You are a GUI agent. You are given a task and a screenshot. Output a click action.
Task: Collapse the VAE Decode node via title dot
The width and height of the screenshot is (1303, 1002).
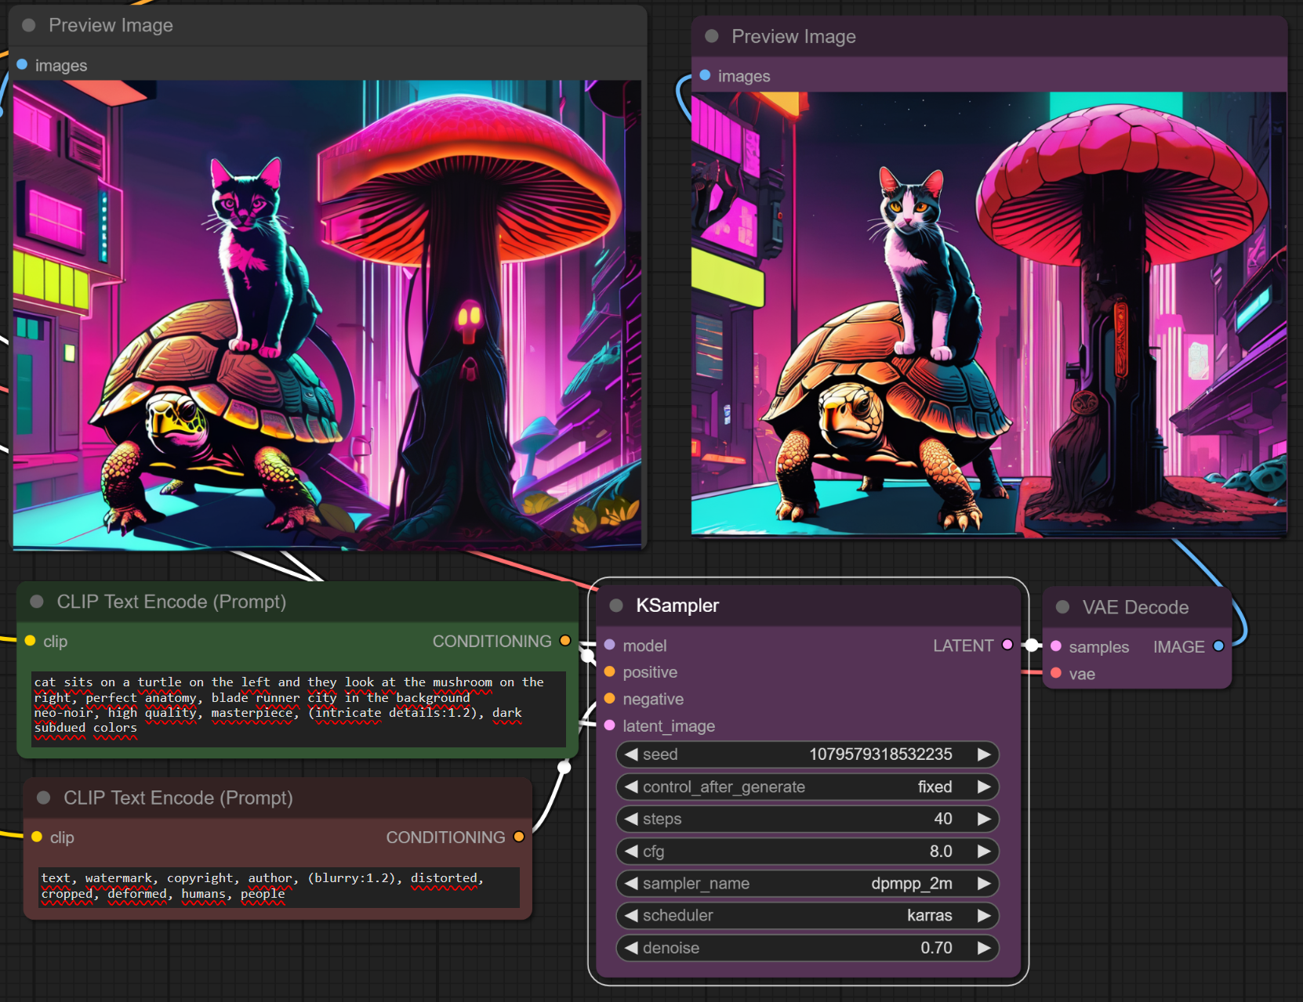point(1063,607)
